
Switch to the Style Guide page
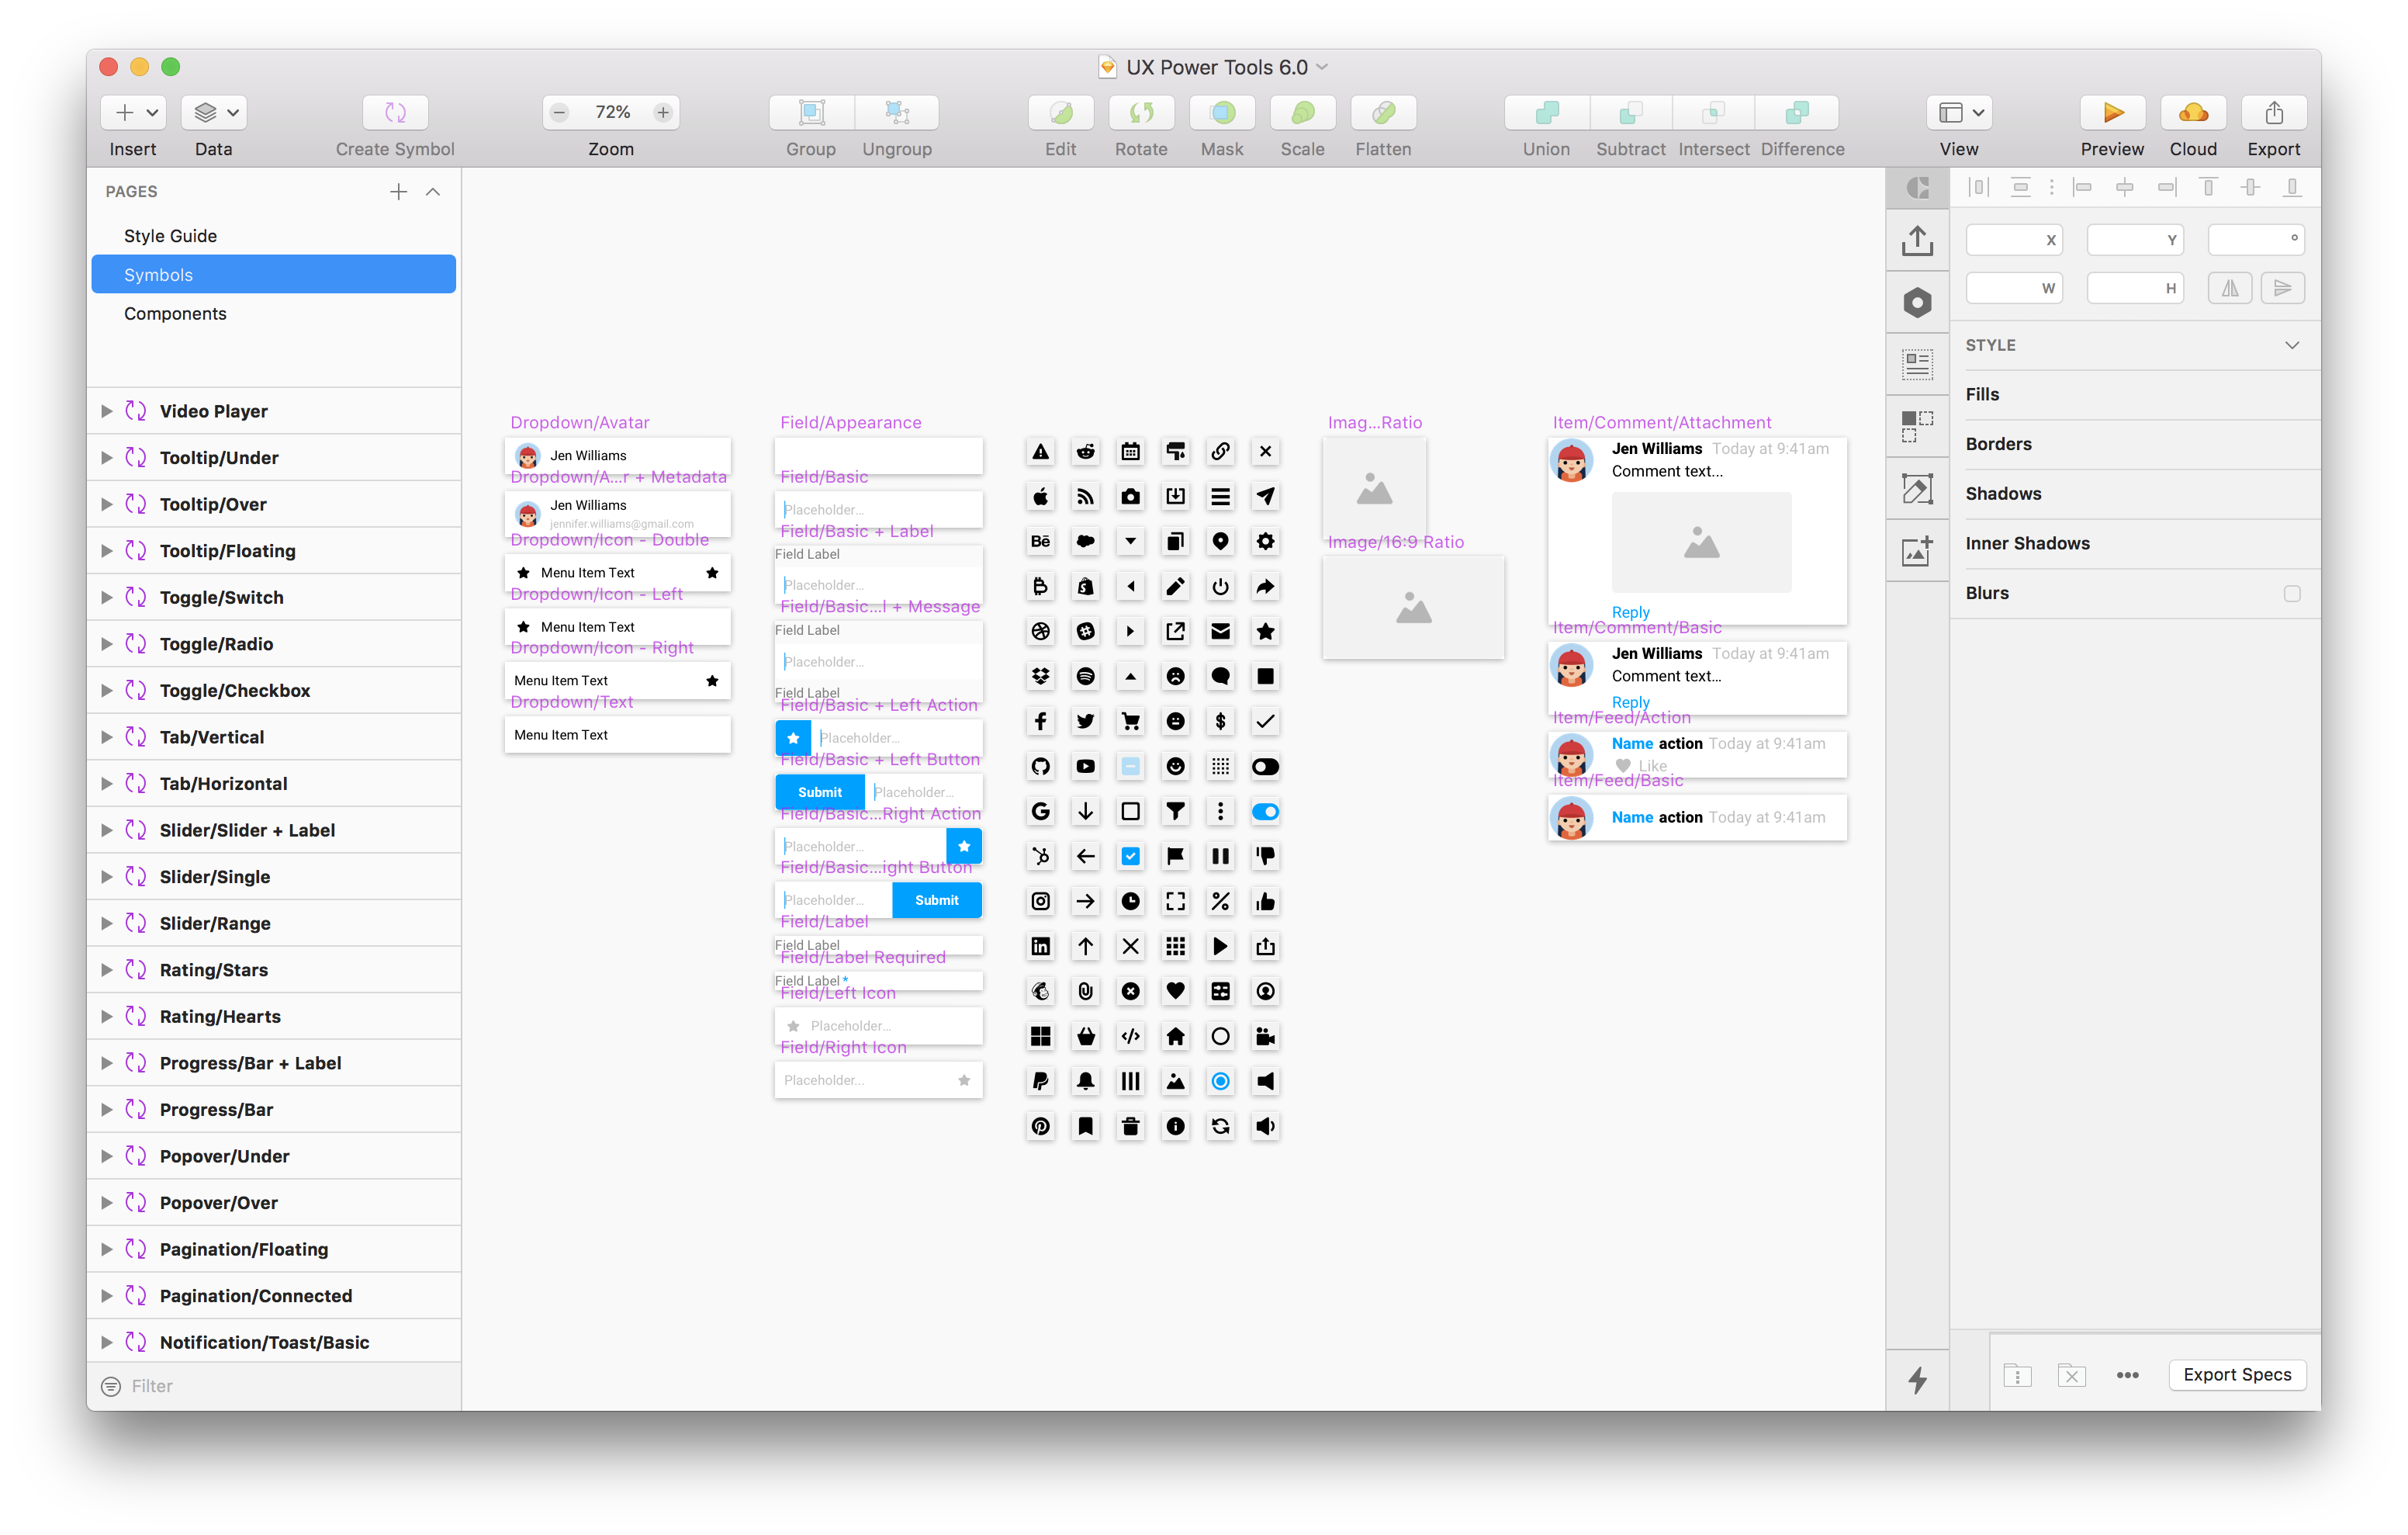[170, 236]
